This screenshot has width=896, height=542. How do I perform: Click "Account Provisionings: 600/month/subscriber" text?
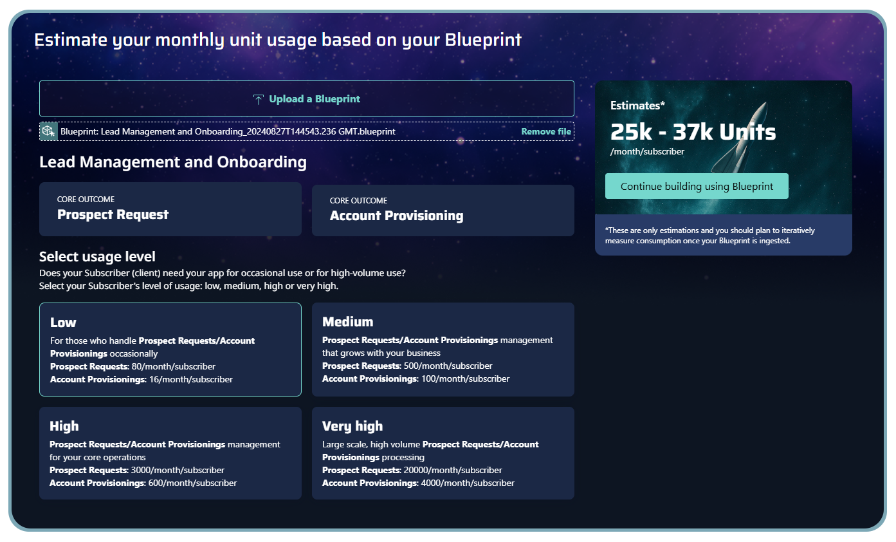143,483
